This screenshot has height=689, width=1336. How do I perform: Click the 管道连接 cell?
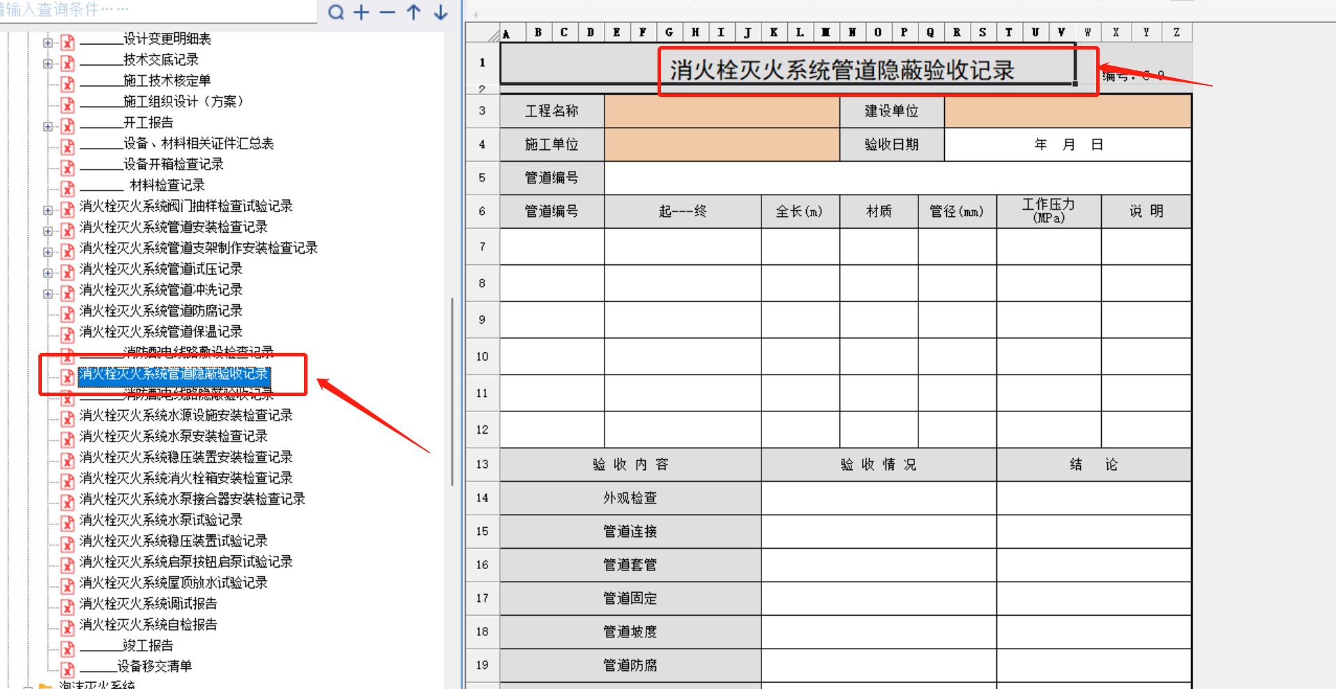click(630, 531)
